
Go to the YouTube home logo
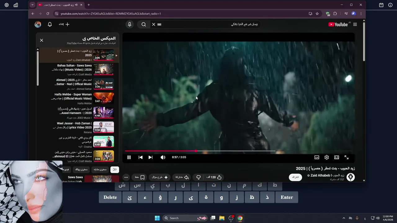coord(338,24)
